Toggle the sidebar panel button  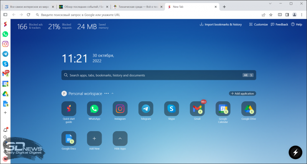click(x=5, y=15)
